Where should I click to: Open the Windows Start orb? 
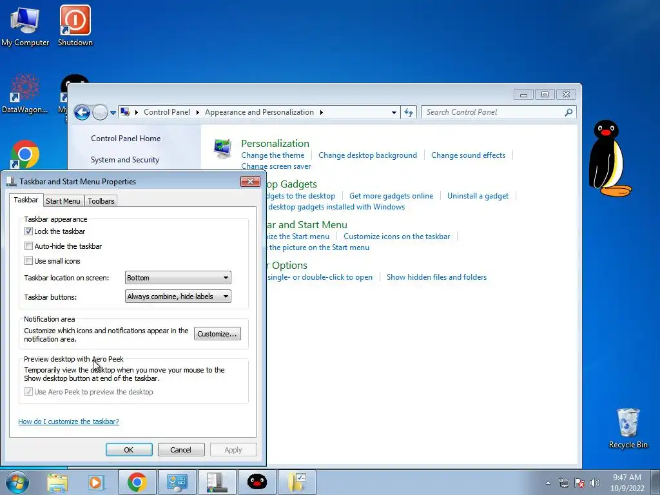click(x=17, y=482)
